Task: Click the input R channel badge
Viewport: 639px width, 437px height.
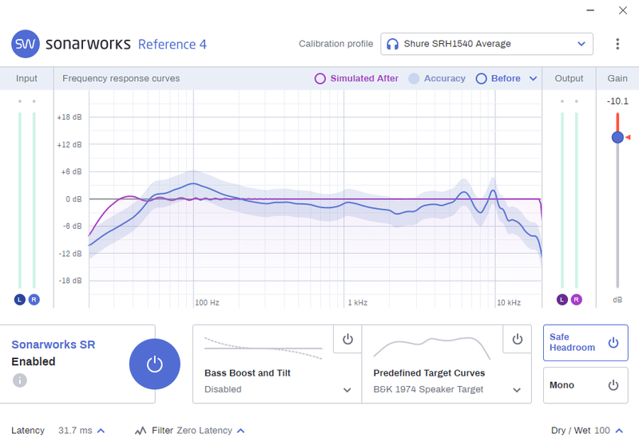Action: click(34, 300)
